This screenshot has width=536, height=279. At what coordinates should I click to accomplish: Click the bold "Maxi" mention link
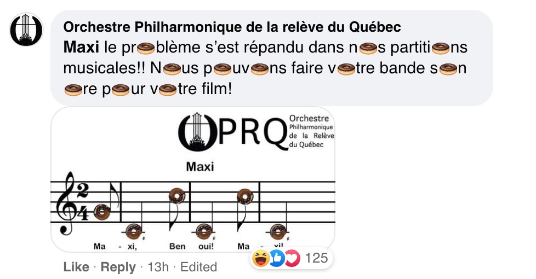81,48
